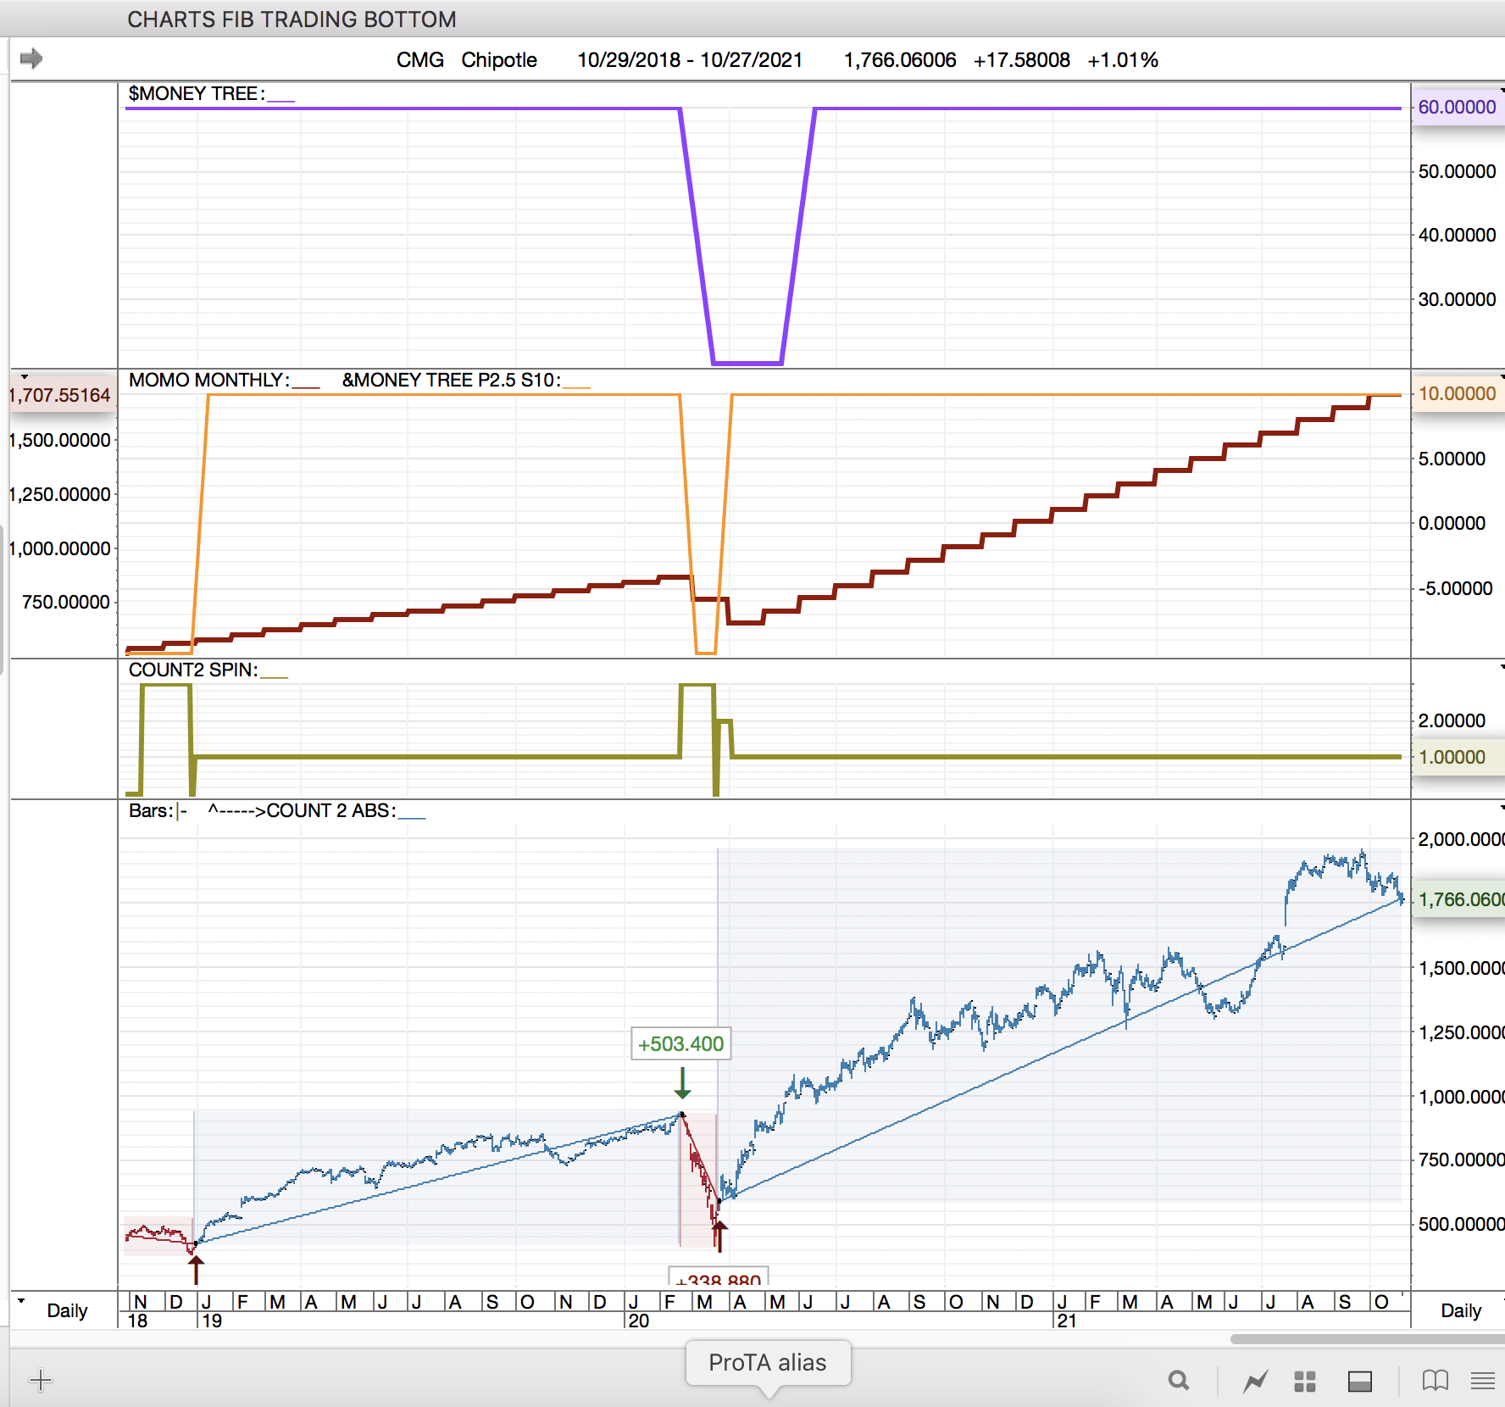This screenshot has width=1505, height=1407.
Task: Expand the left scale triangle above 1,707.55164
Action: pos(25,376)
